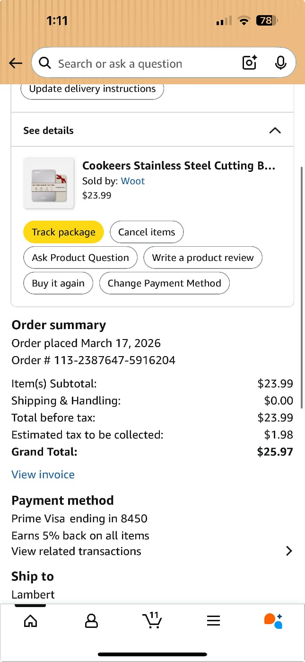
Task: Expand View related transactions chevron
Action: tap(289, 551)
